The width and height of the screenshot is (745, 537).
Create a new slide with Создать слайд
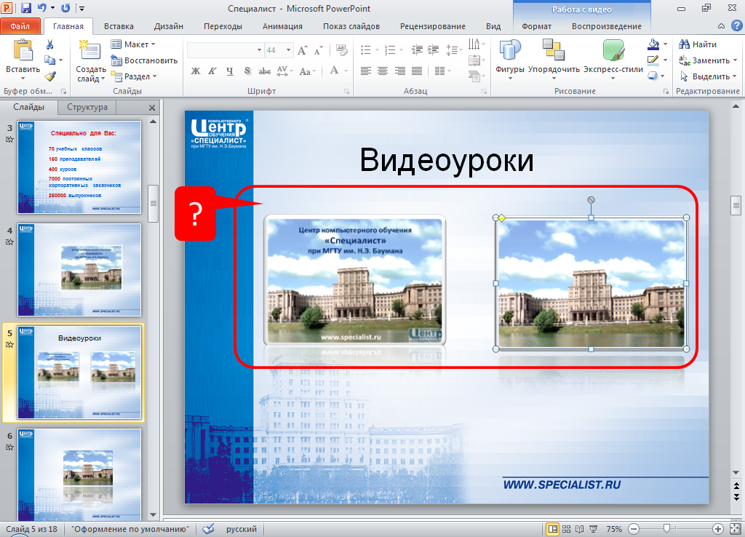(90, 52)
